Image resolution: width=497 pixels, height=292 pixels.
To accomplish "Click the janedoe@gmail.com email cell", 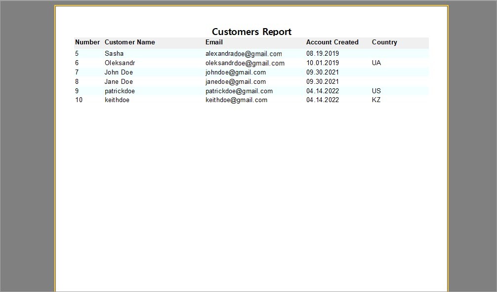I will point(236,81).
